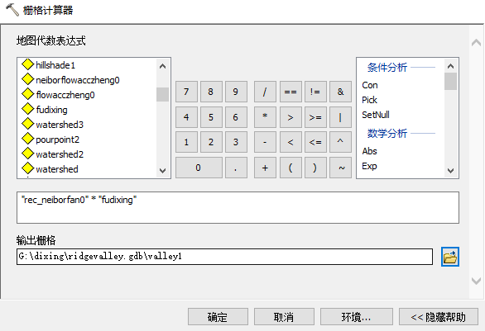Confirm with the 确定 button
This screenshot has height=331, width=485.
218,317
